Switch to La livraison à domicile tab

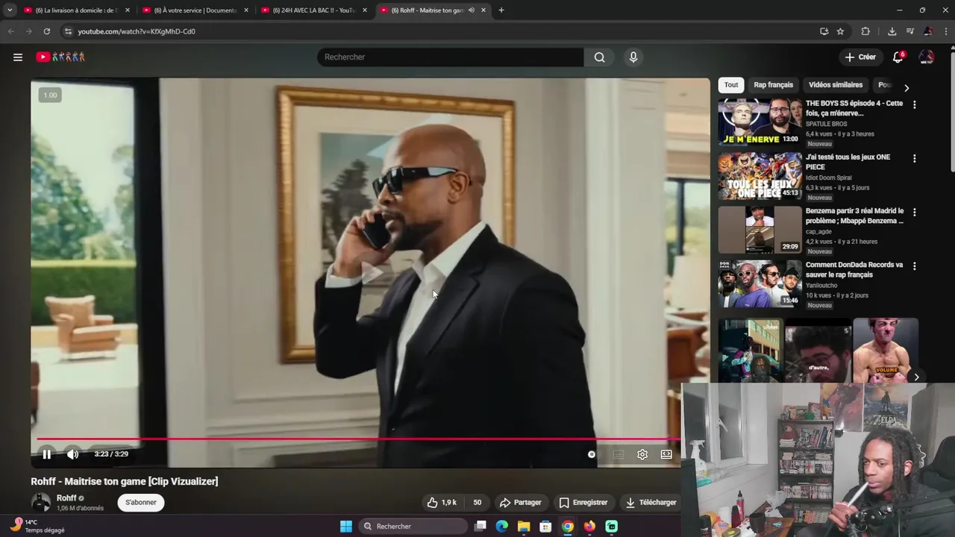pos(76,10)
